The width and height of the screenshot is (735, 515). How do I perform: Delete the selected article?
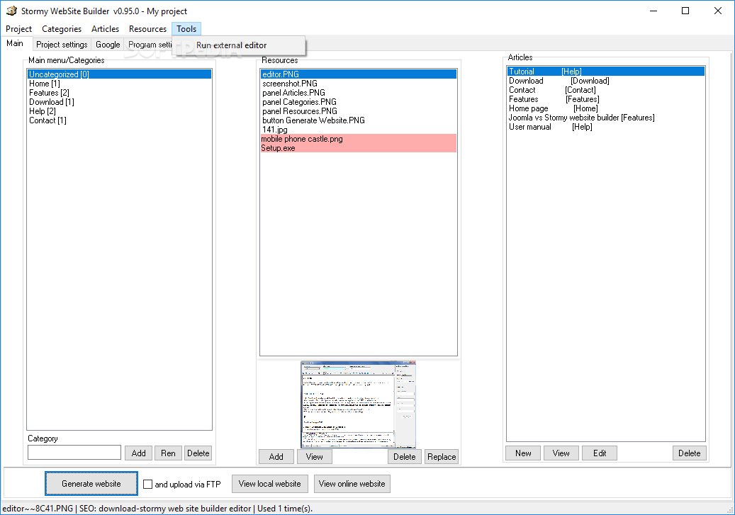point(690,453)
